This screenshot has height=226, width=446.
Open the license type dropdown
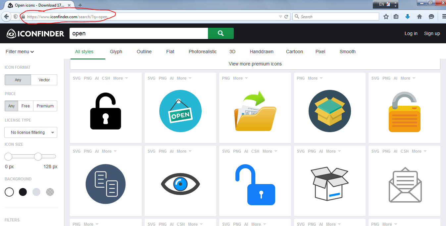coord(31,132)
